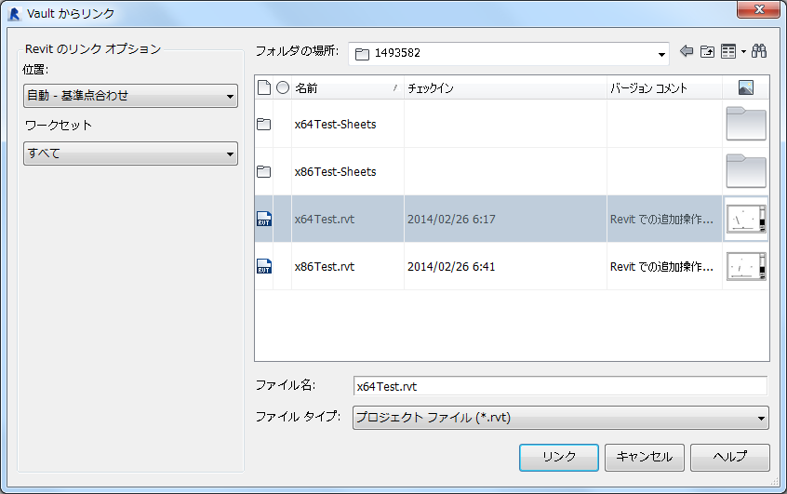Click the binoculars find icon
Image resolution: width=787 pixels, height=494 pixels.
coord(759,51)
